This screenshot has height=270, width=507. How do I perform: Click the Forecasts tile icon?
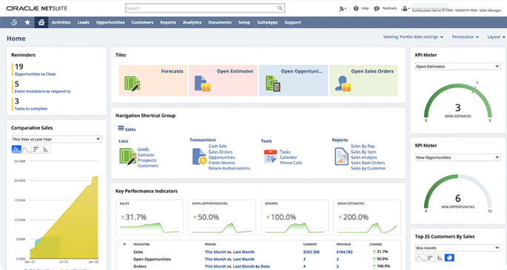132,84
